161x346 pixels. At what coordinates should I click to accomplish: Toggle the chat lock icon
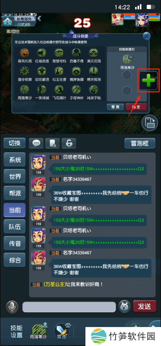pyautogui.click(x=69, y=144)
